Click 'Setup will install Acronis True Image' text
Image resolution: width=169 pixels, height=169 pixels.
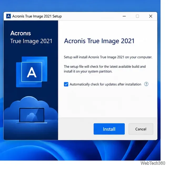(x=108, y=57)
